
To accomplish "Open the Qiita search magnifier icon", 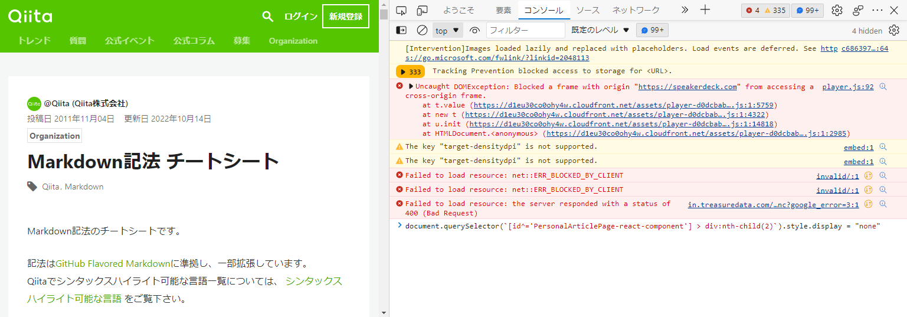I will click(268, 17).
